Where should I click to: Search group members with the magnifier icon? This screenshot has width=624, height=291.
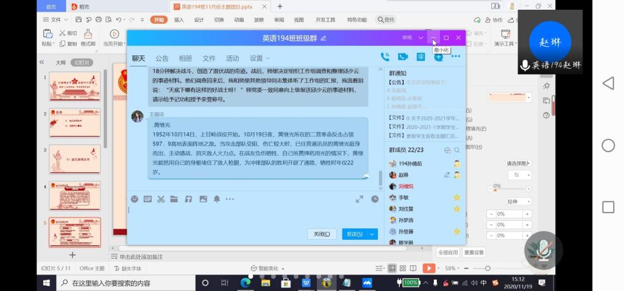tap(457, 150)
